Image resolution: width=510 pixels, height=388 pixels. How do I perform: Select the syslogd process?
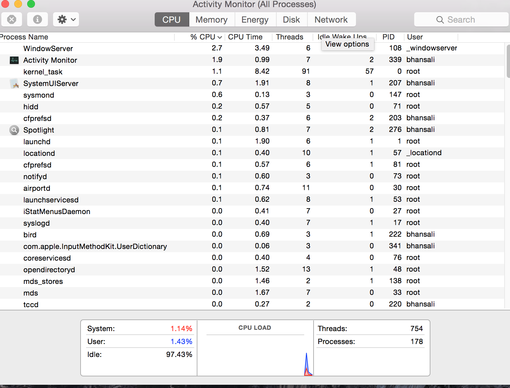pos(252,223)
